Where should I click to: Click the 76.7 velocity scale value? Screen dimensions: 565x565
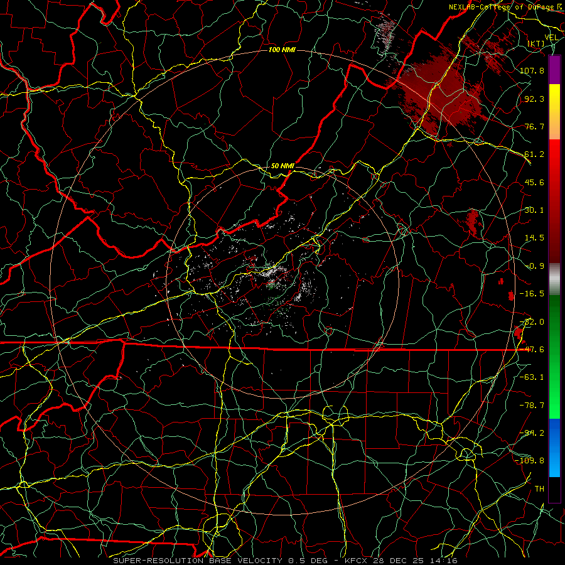pos(534,126)
